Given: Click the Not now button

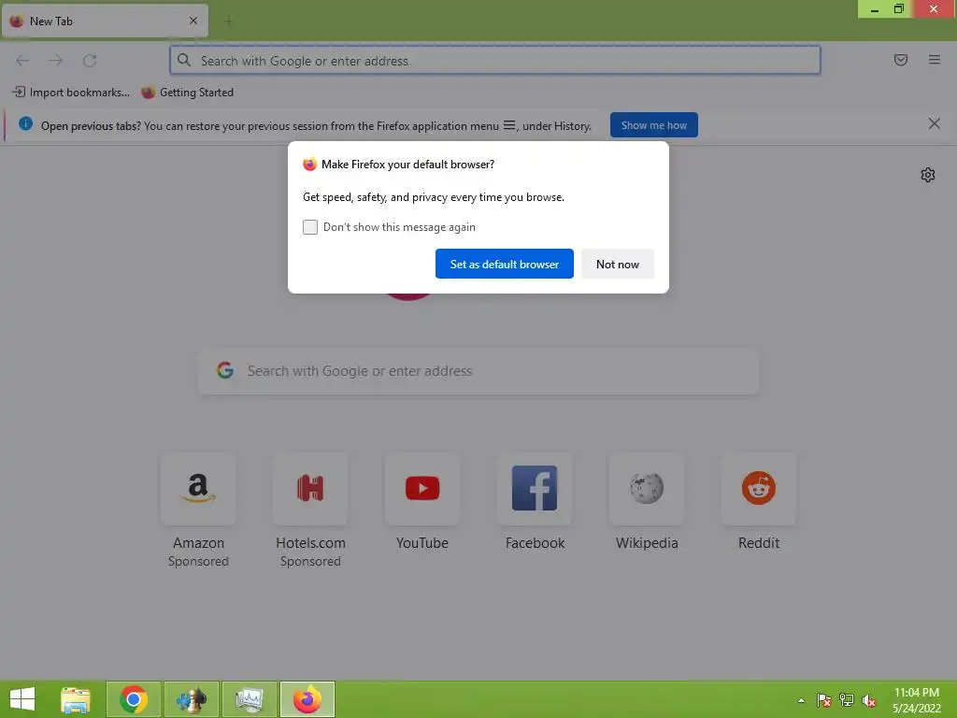Looking at the screenshot, I should 617,264.
